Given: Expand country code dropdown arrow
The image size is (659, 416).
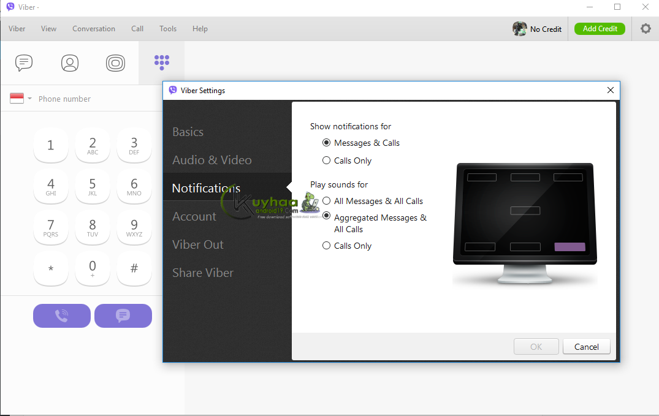Looking at the screenshot, I should [x=30, y=99].
